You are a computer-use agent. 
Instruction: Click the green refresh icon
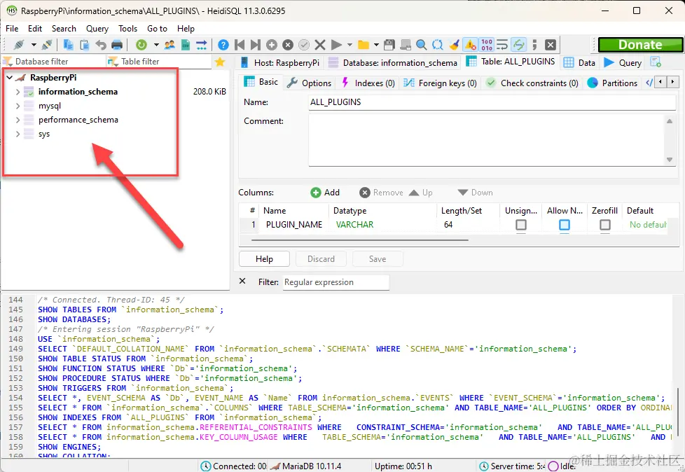[141, 45]
